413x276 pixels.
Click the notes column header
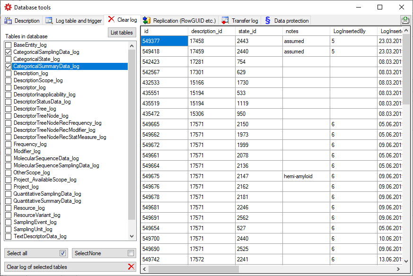[x=306, y=31]
